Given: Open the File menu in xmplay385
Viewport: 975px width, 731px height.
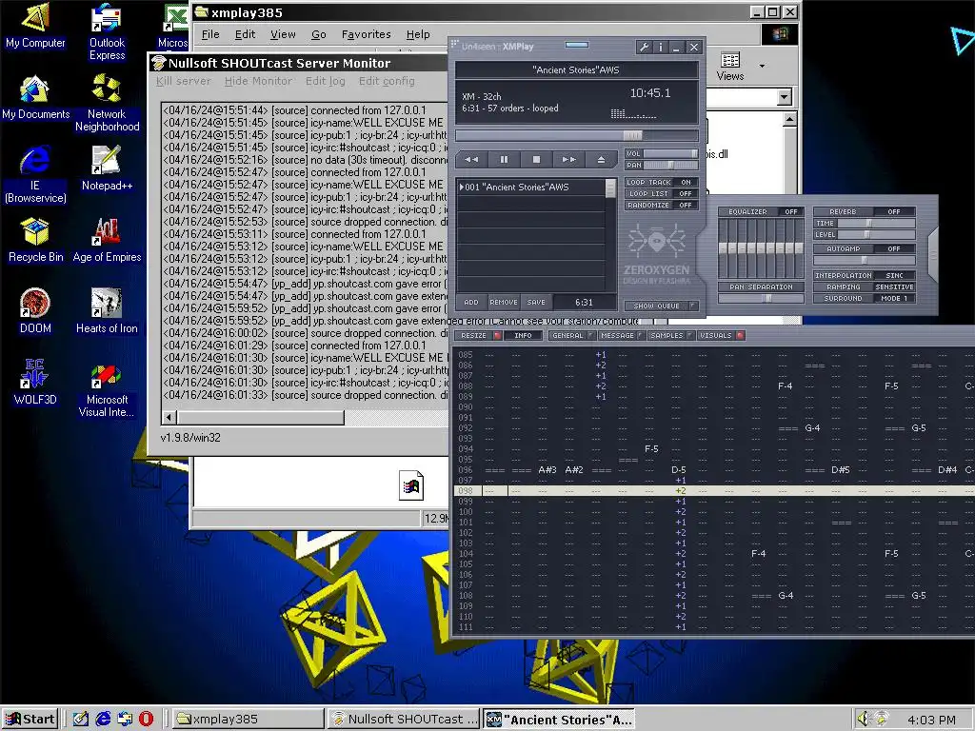Looking at the screenshot, I should [x=210, y=34].
